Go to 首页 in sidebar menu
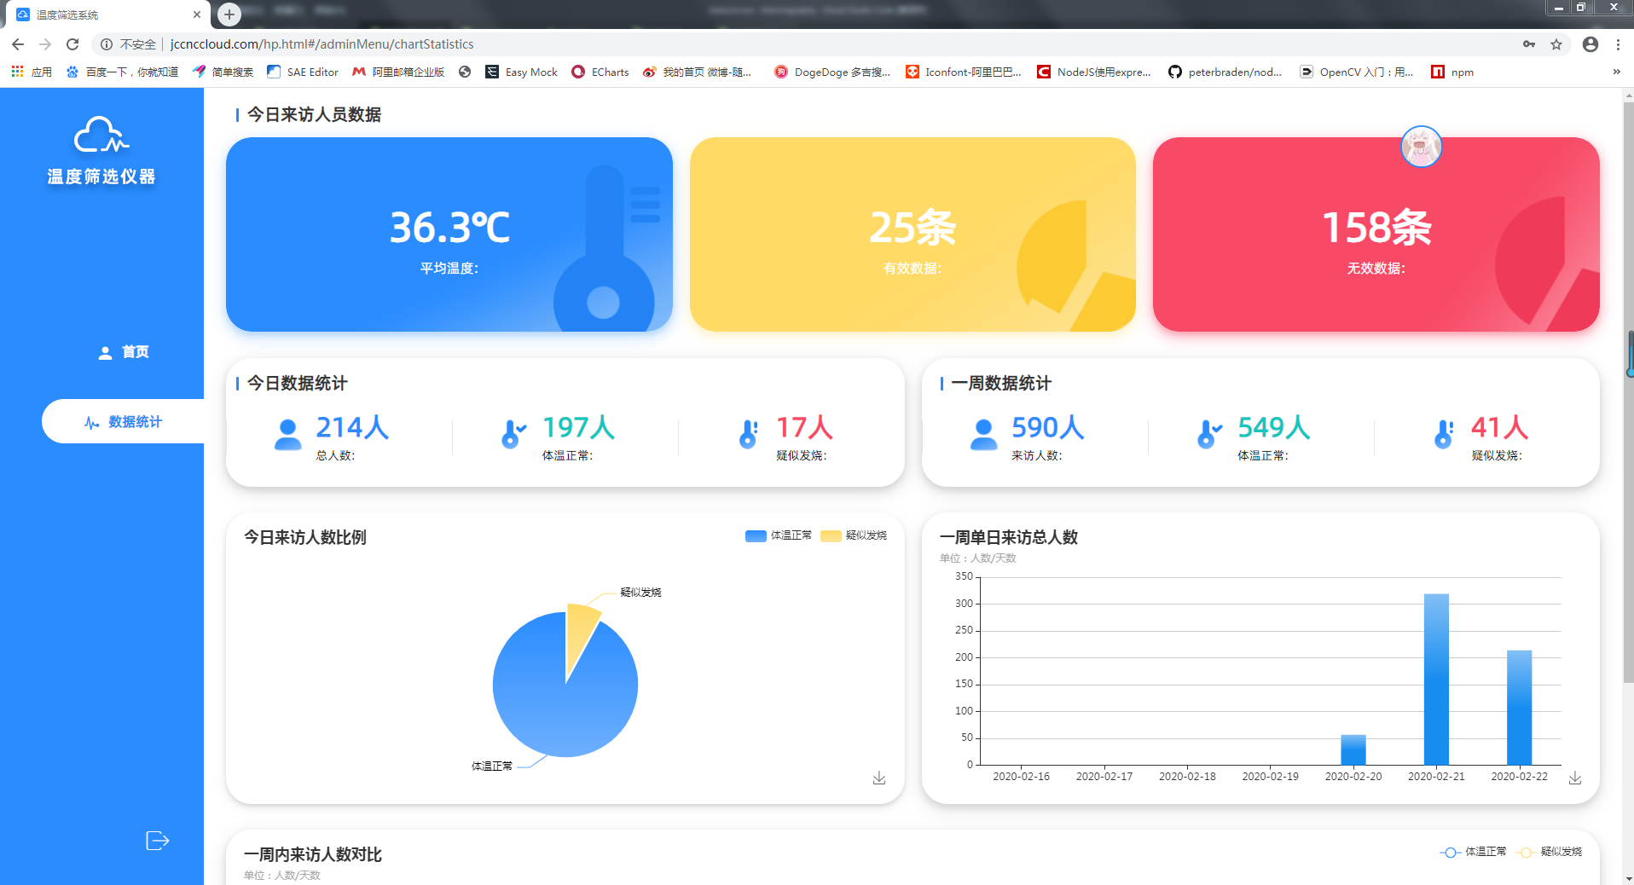This screenshot has height=885, width=1634. click(x=125, y=352)
